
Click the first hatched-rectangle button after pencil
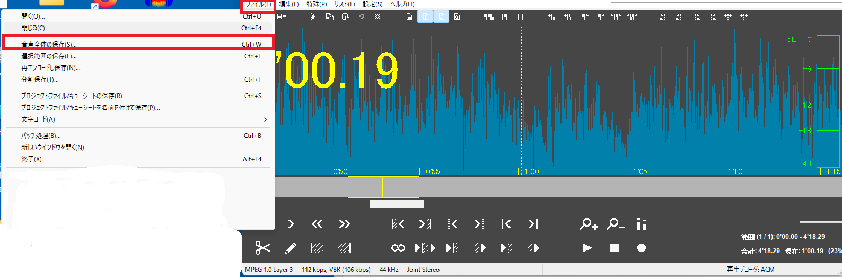[x=318, y=248]
